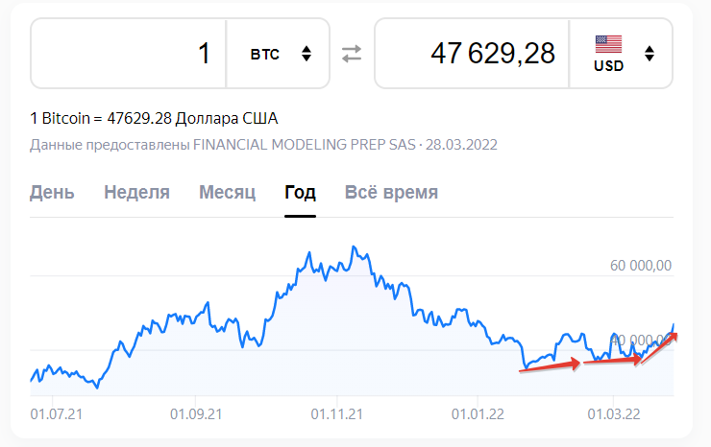Switch to the День tab
The width and height of the screenshot is (711, 447).
[x=52, y=193]
